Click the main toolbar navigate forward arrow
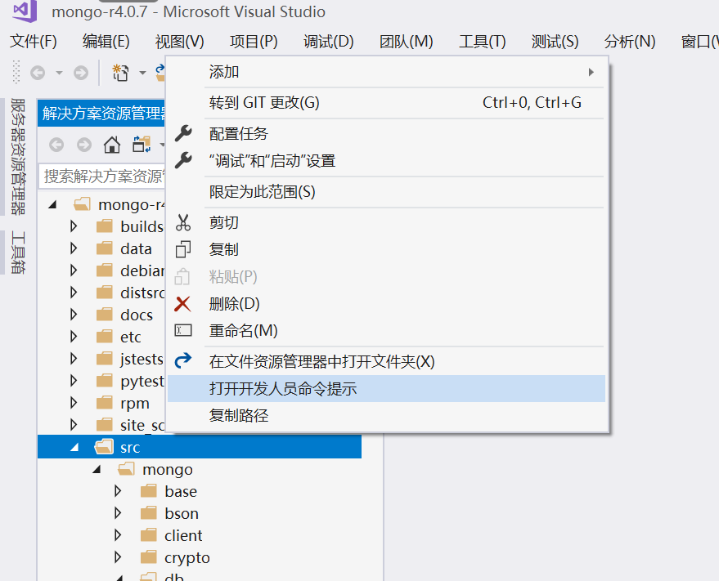Viewport: 719px width, 581px height. (x=81, y=73)
